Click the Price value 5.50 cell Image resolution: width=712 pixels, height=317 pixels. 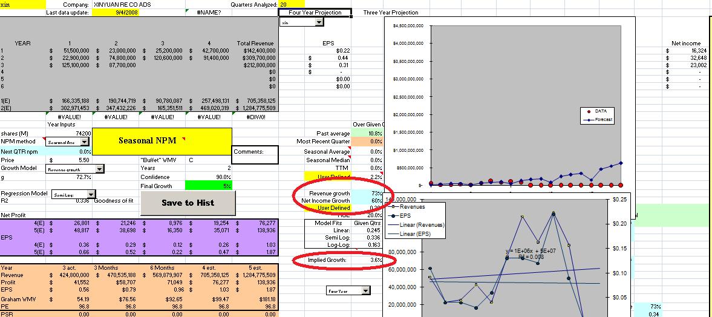(x=70, y=160)
